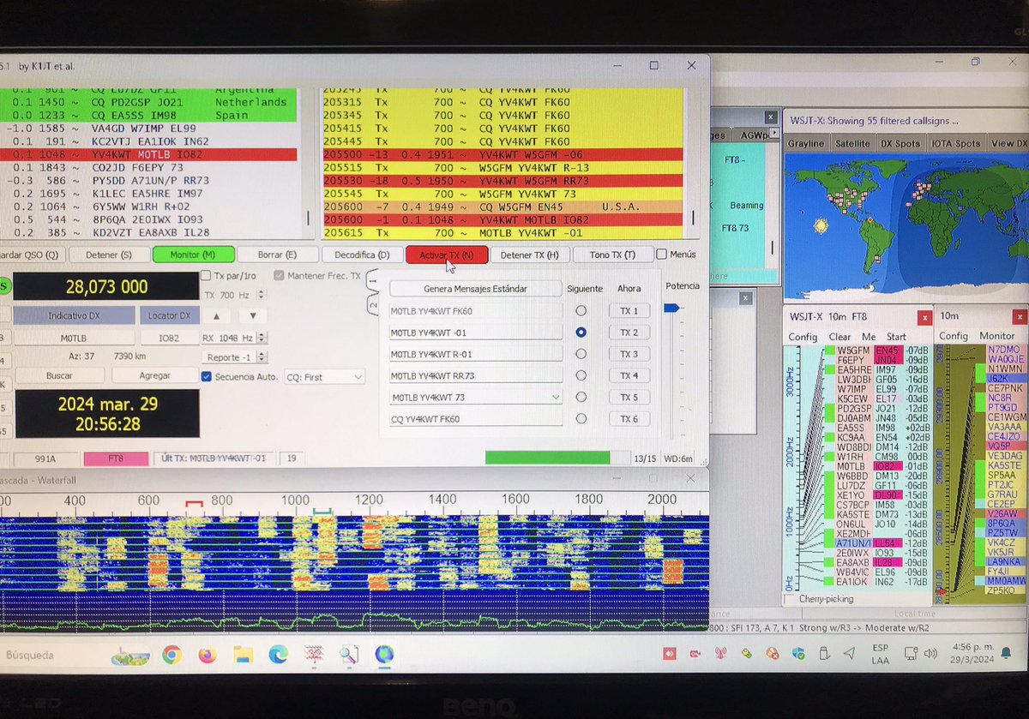
Task: Open the IOTA Spots tab
Action: (x=954, y=143)
